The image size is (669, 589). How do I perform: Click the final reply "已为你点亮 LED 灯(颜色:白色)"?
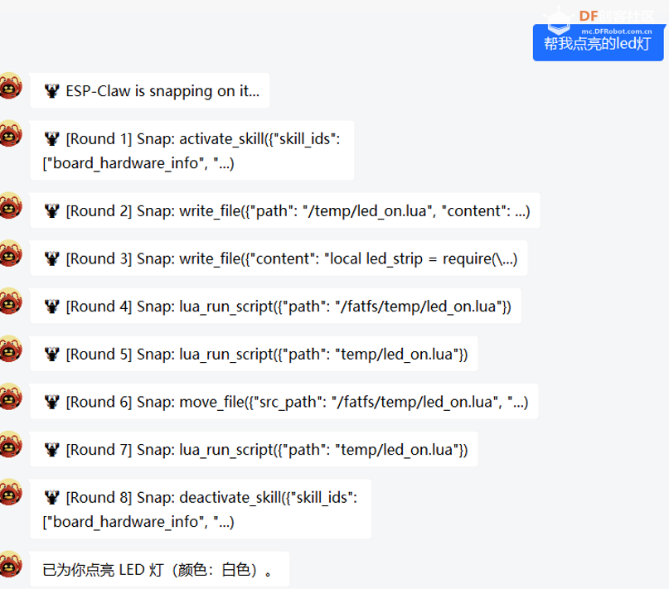[x=160, y=570]
